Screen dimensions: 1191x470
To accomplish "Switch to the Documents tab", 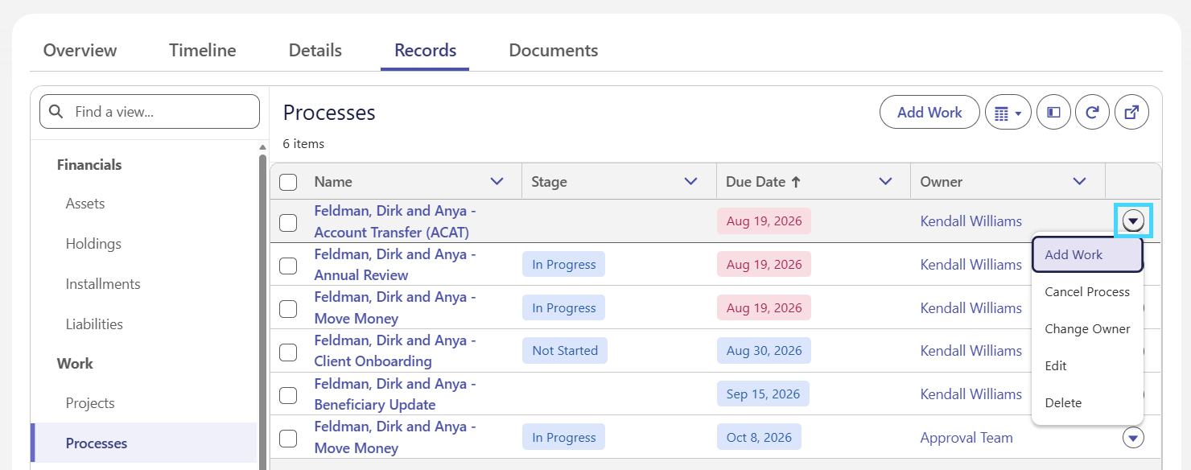I will coord(554,50).
